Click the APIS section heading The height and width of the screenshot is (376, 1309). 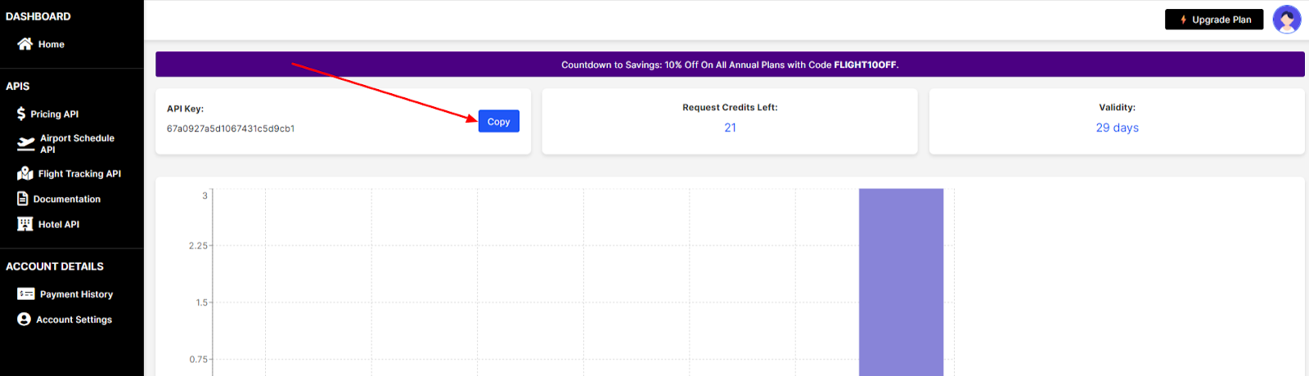click(17, 86)
